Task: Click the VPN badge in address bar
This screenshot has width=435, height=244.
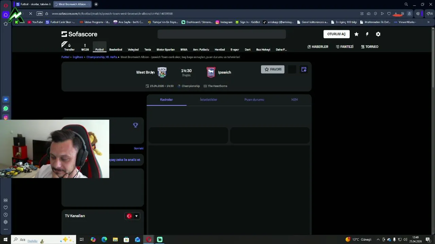Action: [40, 14]
